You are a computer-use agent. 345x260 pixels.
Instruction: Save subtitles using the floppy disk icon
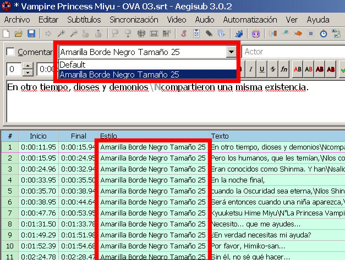tap(31, 34)
